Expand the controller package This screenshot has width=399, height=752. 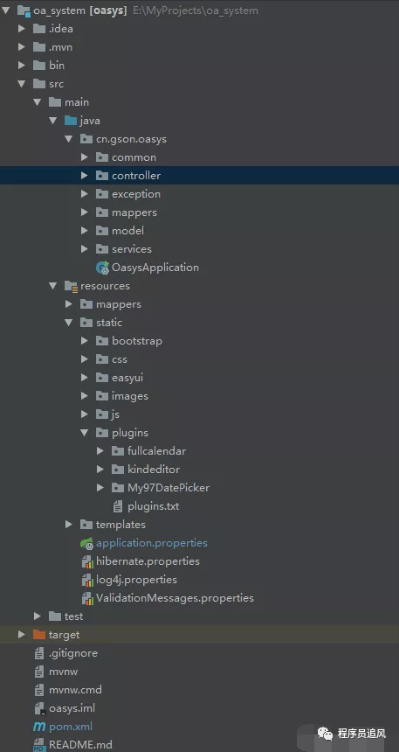tap(85, 176)
